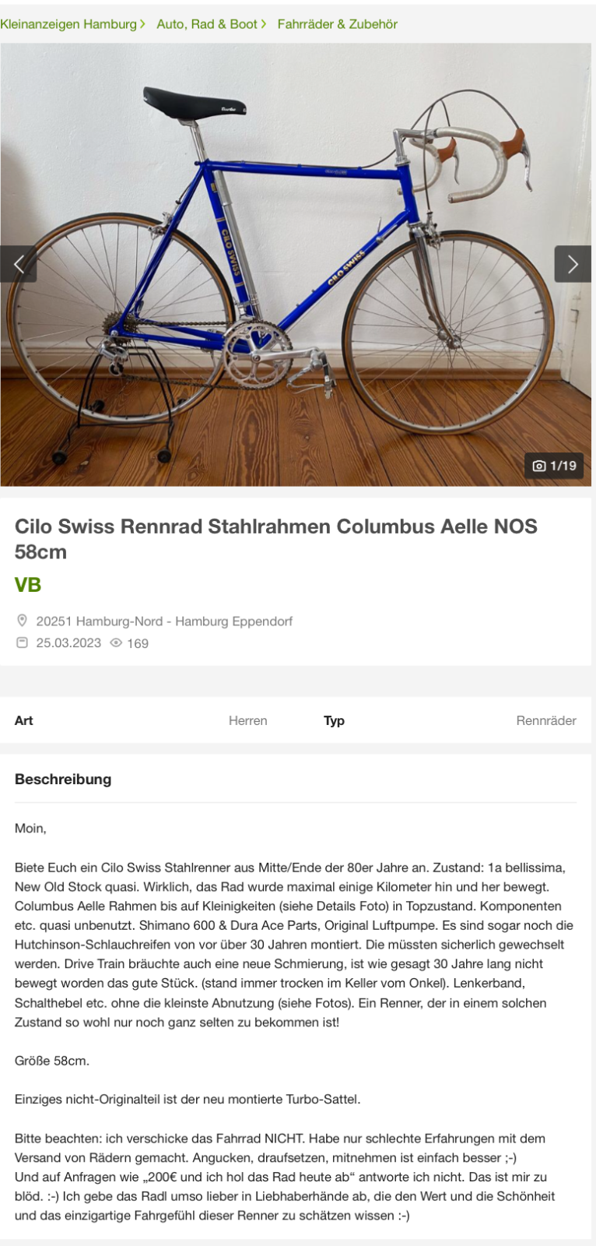This screenshot has height=1246, width=596.
Task: Click the listing date 25.03.2023
Action: (68, 643)
